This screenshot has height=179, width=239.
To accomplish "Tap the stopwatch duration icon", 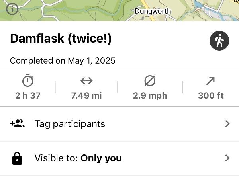I will click(28, 81).
